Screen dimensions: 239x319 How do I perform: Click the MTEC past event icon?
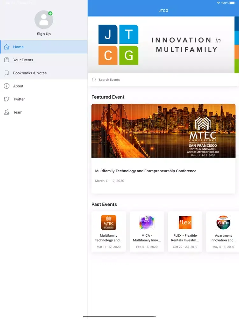pyautogui.click(x=109, y=222)
